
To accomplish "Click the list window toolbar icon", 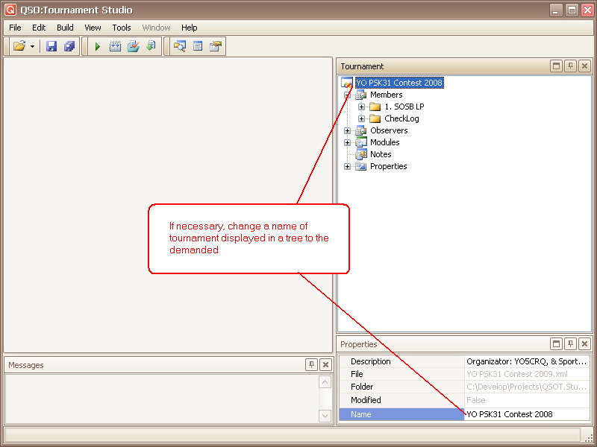I will tap(198, 46).
